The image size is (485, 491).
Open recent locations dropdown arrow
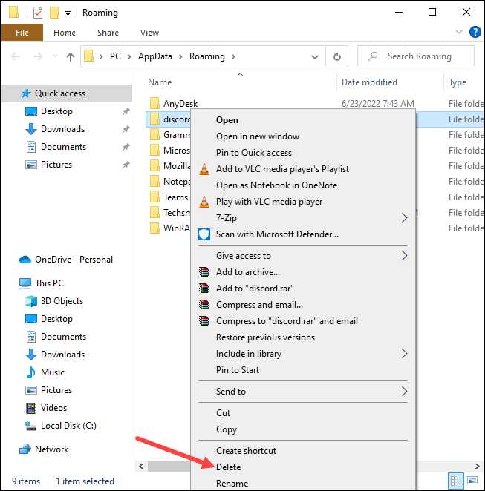55,56
